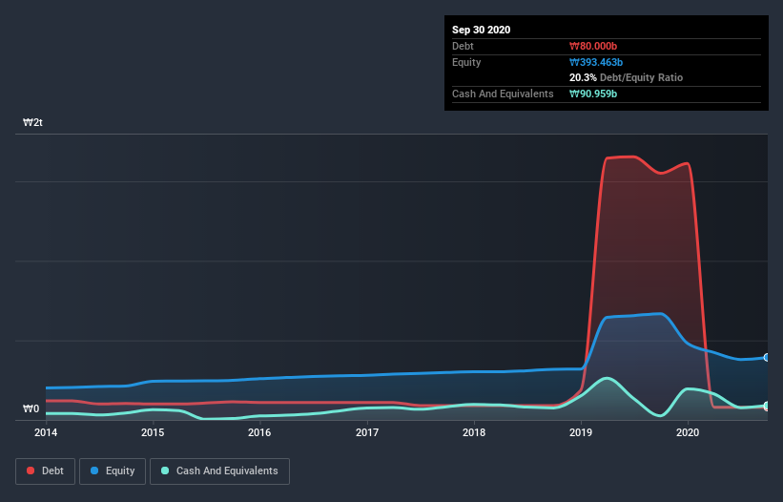This screenshot has height=502, width=783.
Task: Click the ₩80.000b debt value
Action: click(x=593, y=46)
